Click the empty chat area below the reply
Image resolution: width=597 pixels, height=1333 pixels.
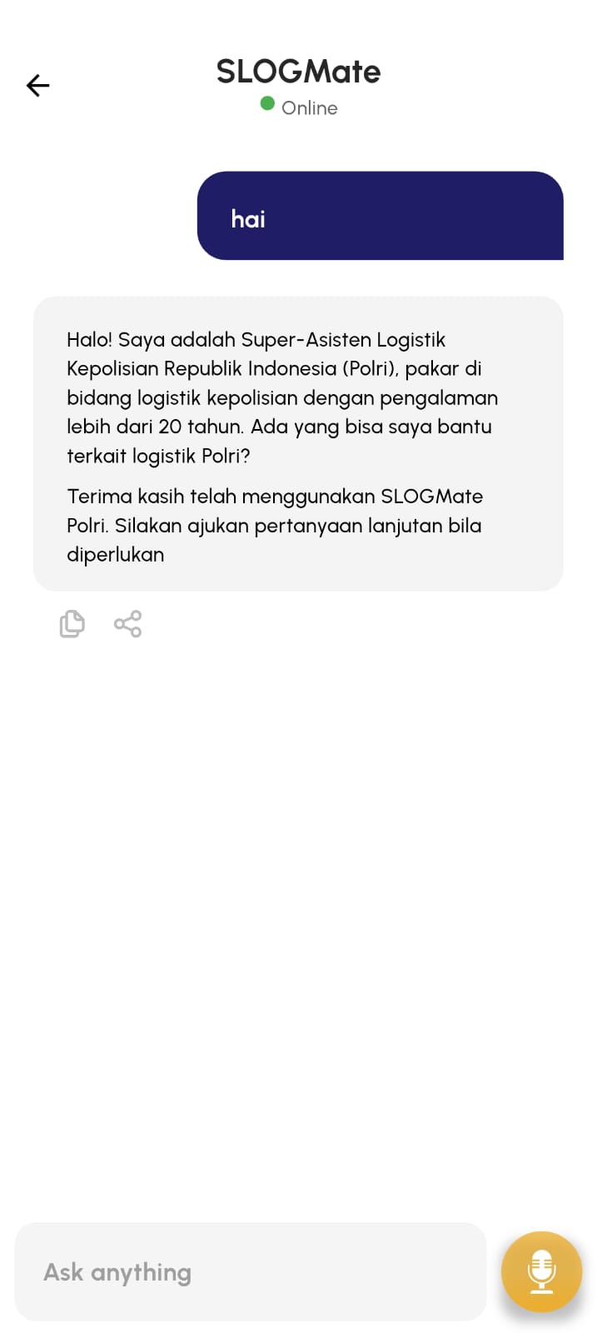298,916
